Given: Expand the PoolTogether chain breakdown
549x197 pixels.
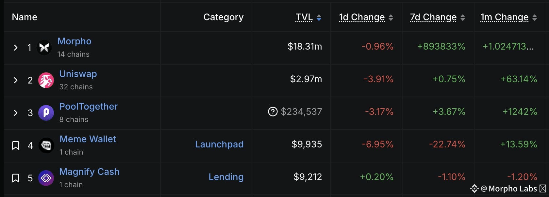Looking at the screenshot, I should [x=15, y=113].
